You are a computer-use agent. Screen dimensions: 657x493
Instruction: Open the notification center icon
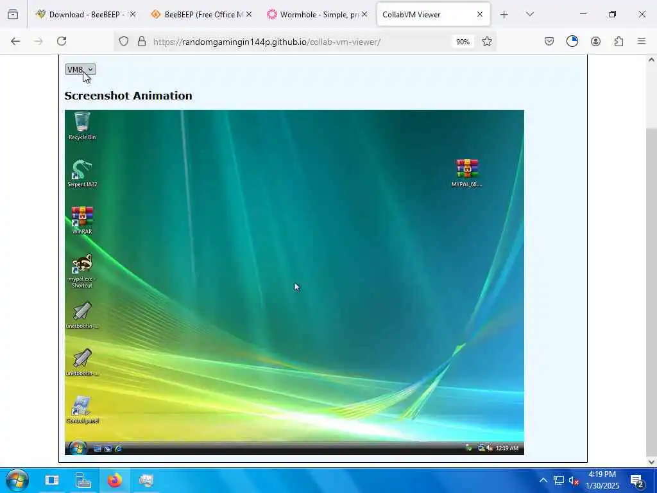[x=637, y=480]
